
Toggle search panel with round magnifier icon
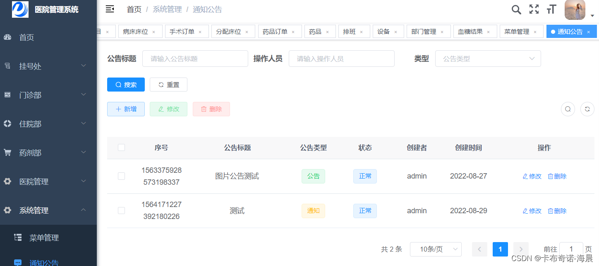568,109
